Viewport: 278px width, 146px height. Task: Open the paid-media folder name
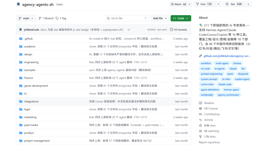click(x=31, y=125)
